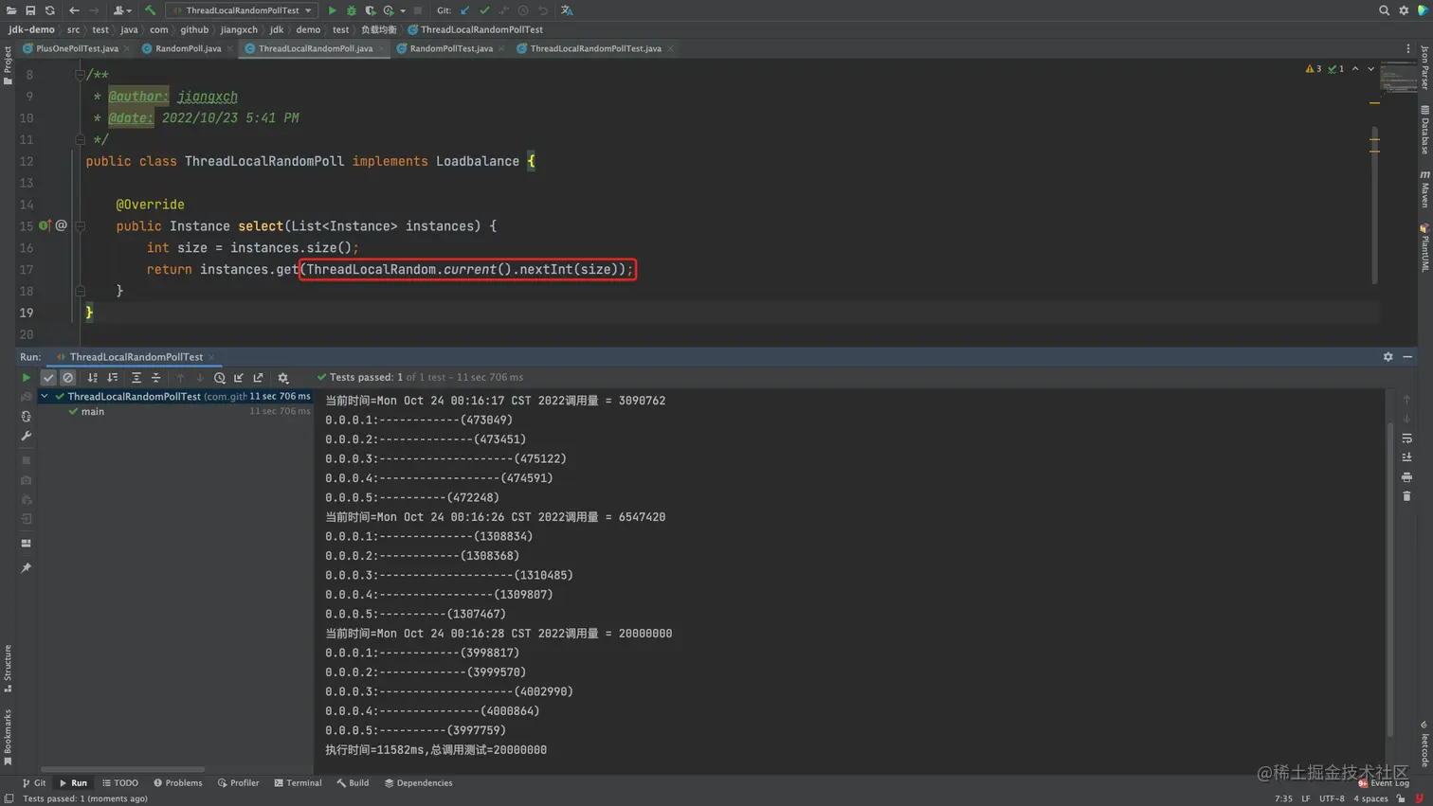Screen dimensions: 1433x806
Task: Run ThreadLocalRandomPollTest with the green play button
Action: coord(332,10)
